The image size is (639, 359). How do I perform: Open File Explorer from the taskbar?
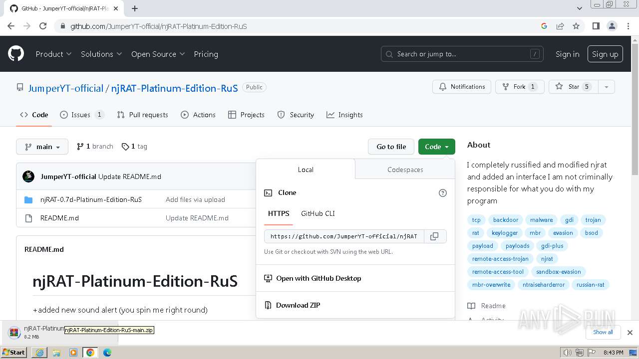[x=56, y=353]
